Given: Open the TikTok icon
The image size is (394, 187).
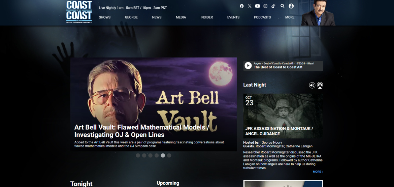Looking at the screenshot, I should pos(273,6).
